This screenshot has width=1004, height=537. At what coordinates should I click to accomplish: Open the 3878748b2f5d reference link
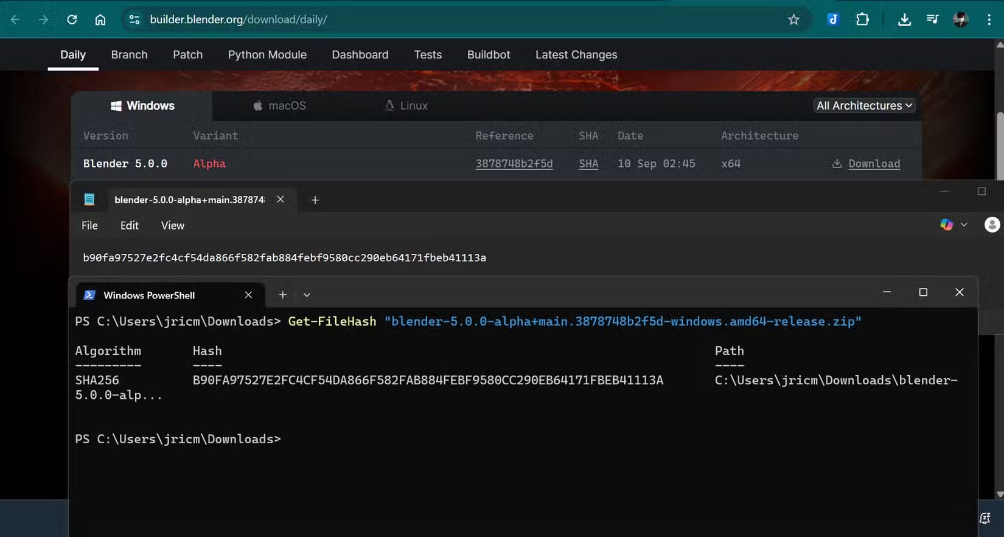point(514,163)
